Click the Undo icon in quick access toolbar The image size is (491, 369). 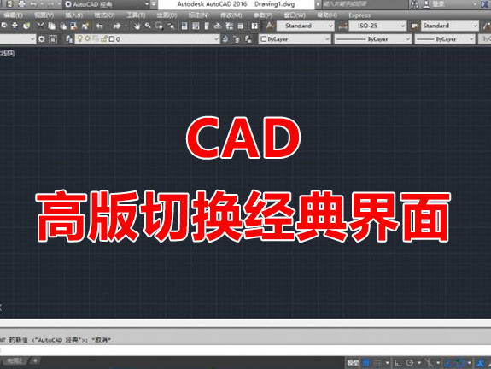click(x=33, y=4)
